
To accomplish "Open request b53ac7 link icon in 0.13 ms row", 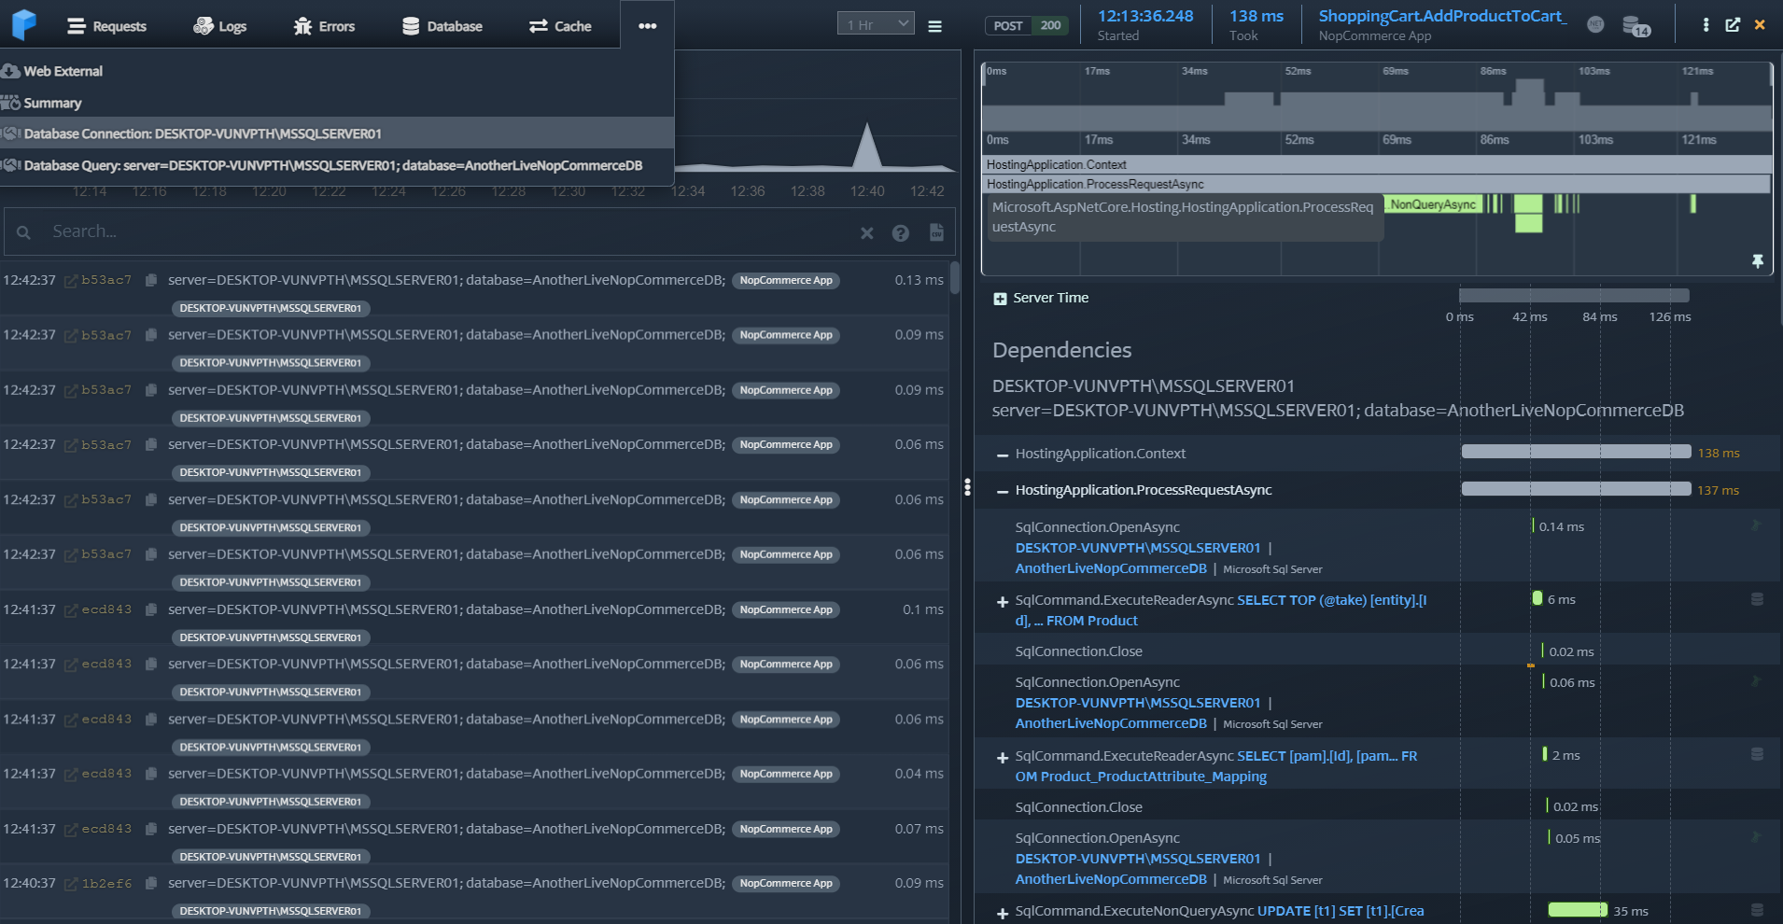I will 71,281.
